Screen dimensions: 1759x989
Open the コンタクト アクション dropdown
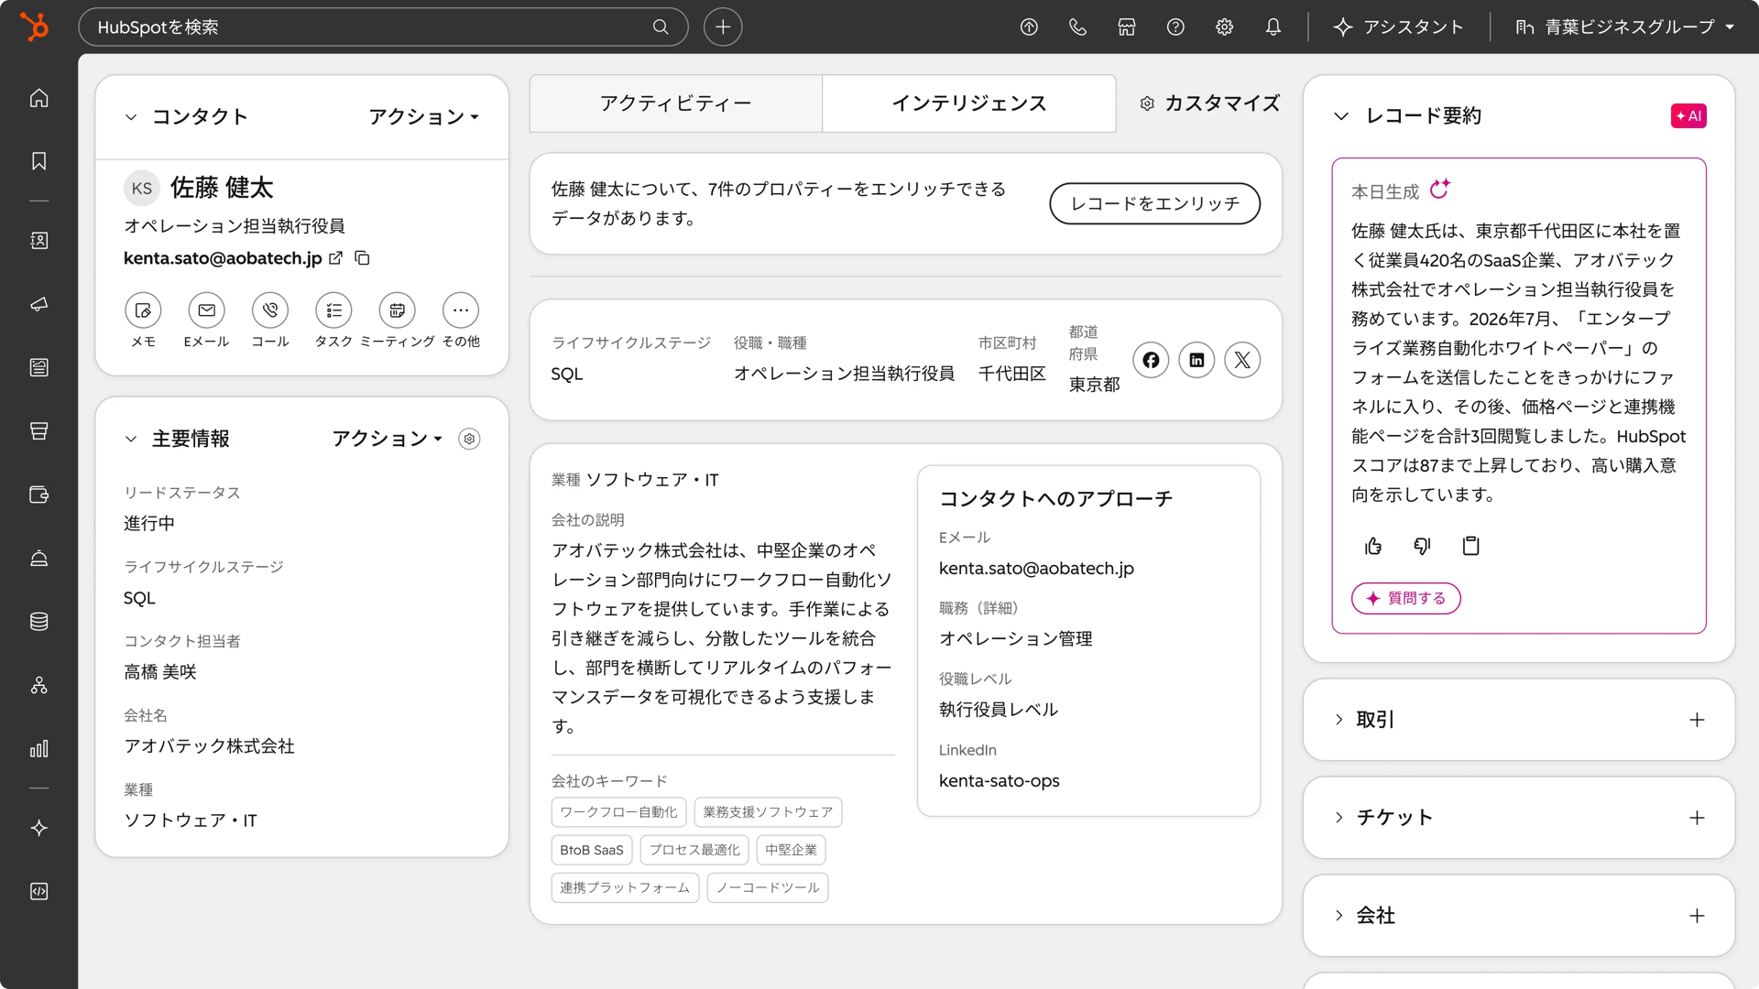(424, 116)
